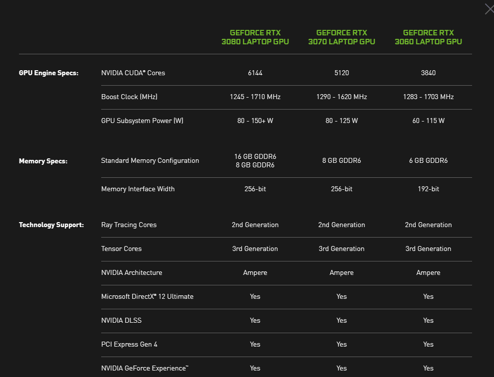This screenshot has width=494, height=377.
Task: Click the 60 - 115 W value
Action: pos(428,121)
